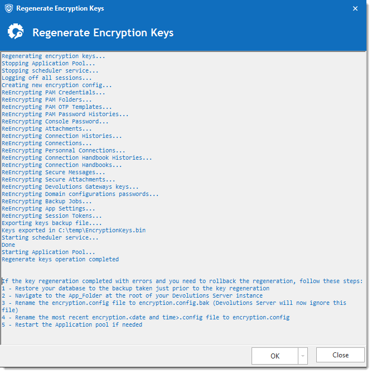Click the Close button
Screen dimensions: 372x373
[340, 355]
